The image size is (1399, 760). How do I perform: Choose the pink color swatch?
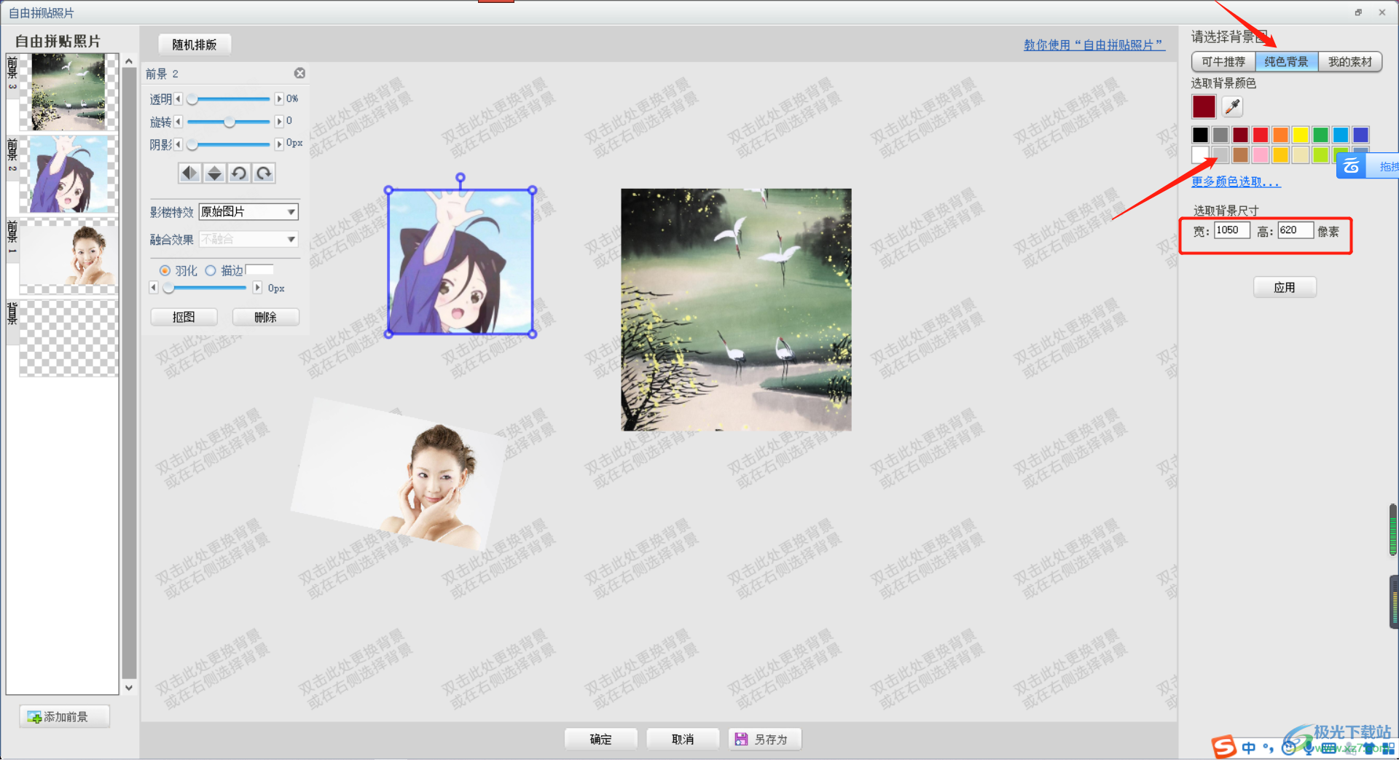click(x=1261, y=154)
